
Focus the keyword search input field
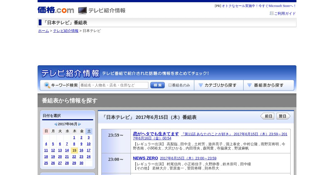(114, 85)
